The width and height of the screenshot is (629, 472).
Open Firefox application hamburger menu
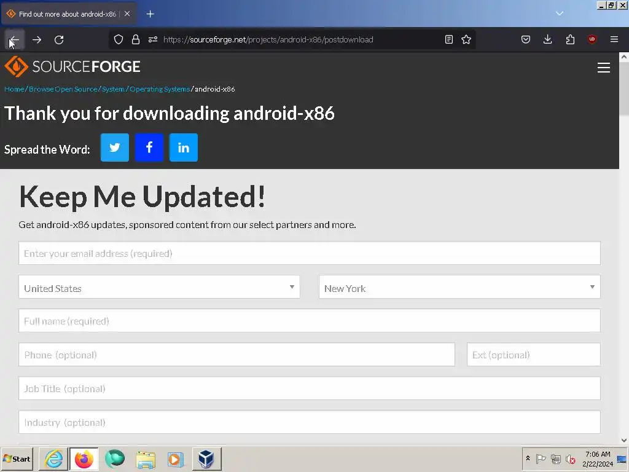pos(614,39)
